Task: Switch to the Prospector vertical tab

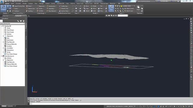Action: click(26, 26)
